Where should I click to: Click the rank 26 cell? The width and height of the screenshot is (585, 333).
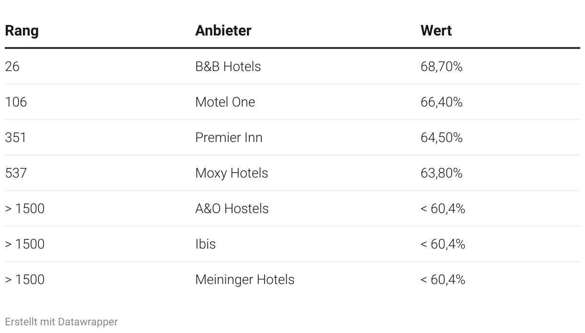tap(12, 66)
